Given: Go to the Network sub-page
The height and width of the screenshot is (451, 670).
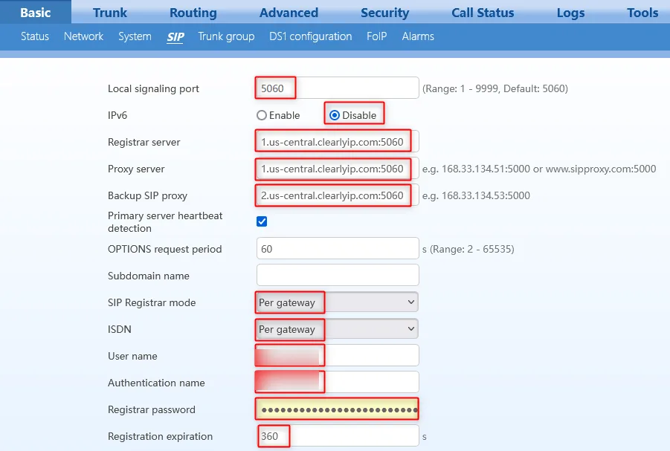Looking at the screenshot, I should (84, 36).
